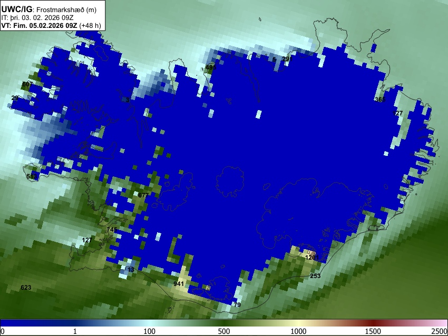Select the 623 value over the ocean
The image size is (448, 336).
click(26, 288)
